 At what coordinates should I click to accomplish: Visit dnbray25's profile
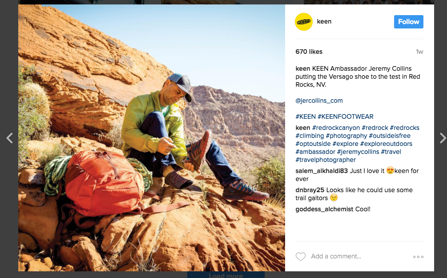(x=310, y=190)
